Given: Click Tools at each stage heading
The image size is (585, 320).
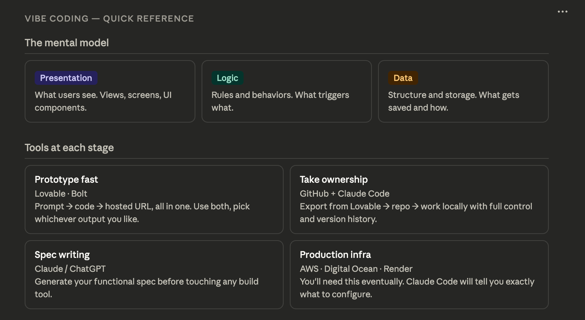Looking at the screenshot, I should [69, 148].
